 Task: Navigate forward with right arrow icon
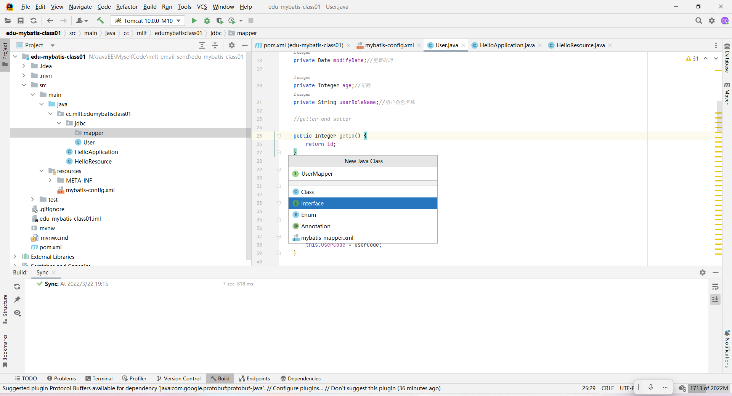point(63,21)
